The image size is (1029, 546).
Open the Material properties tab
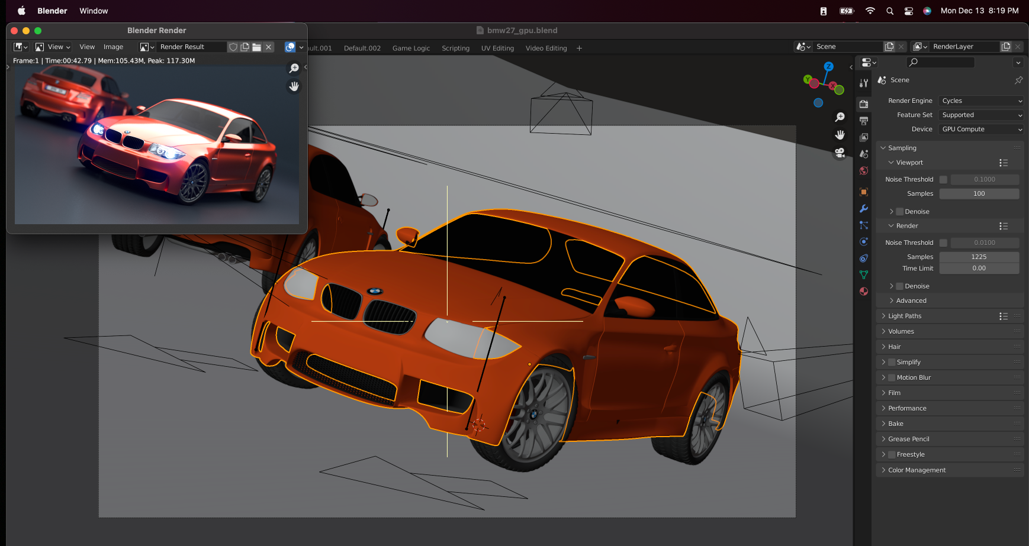(864, 291)
